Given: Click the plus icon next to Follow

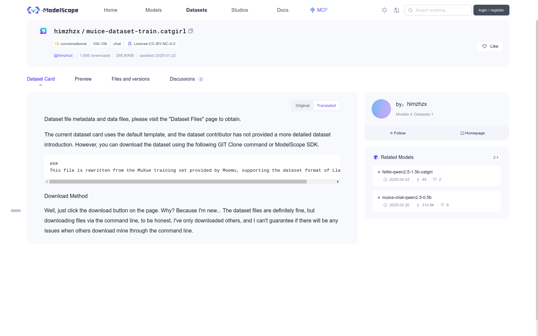Looking at the screenshot, I should (391, 133).
